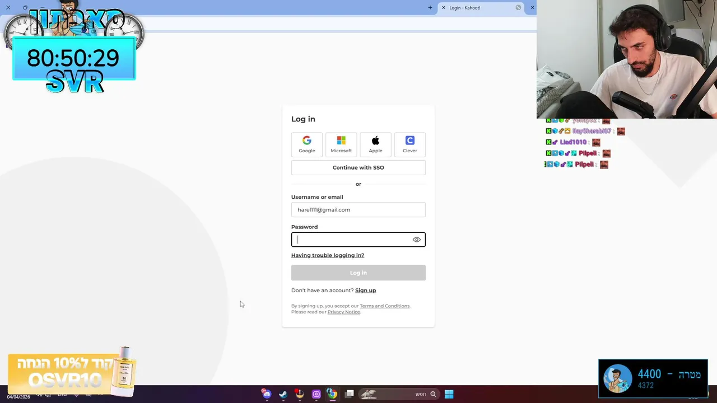Open a new browser tab
This screenshot has width=717, height=403.
(x=430, y=8)
